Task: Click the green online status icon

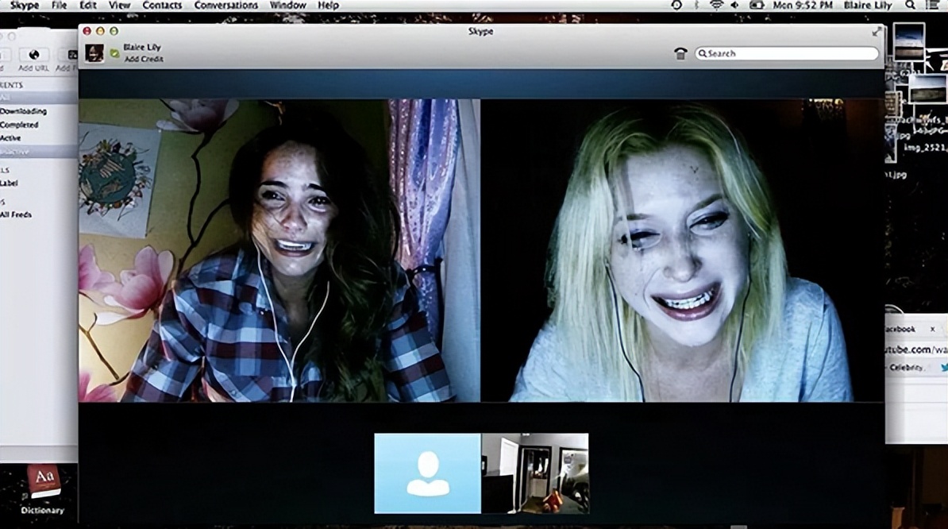Action: [114, 54]
